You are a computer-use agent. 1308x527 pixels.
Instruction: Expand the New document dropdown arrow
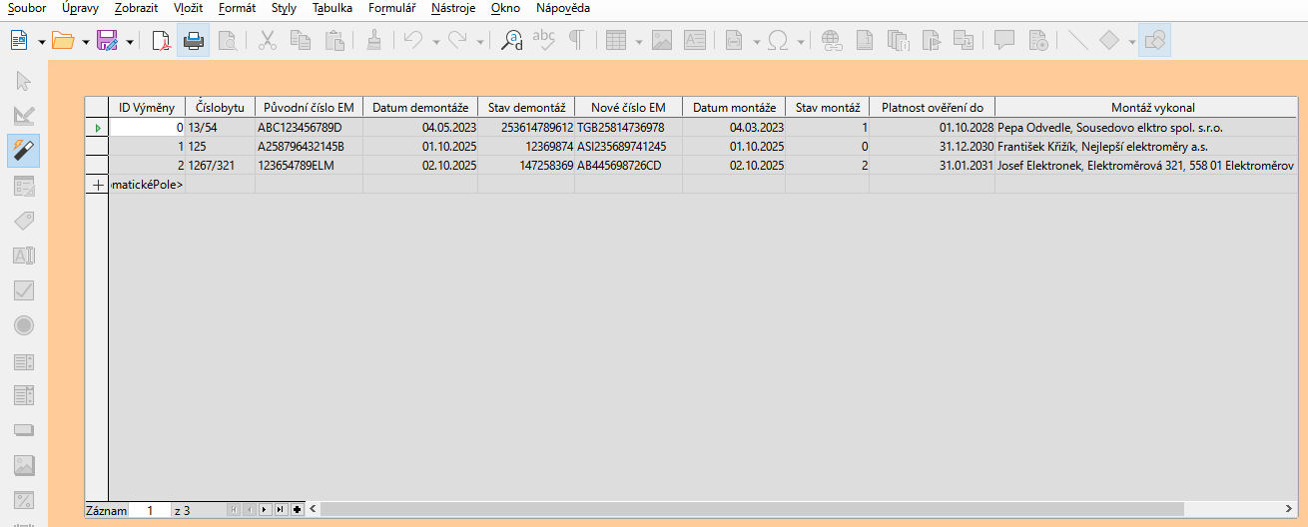41,41
